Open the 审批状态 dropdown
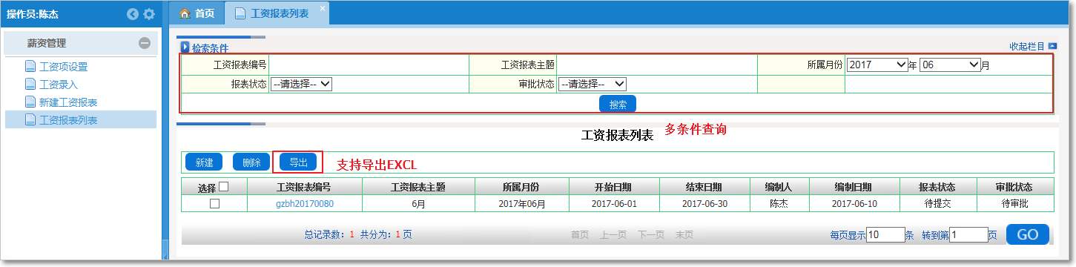The image size is (1076, 267). coord(593,84)
